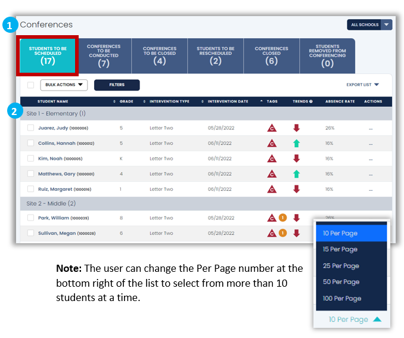Sort by Intervention Date column arrow
404x338 pixels.
tap(261, 101)
